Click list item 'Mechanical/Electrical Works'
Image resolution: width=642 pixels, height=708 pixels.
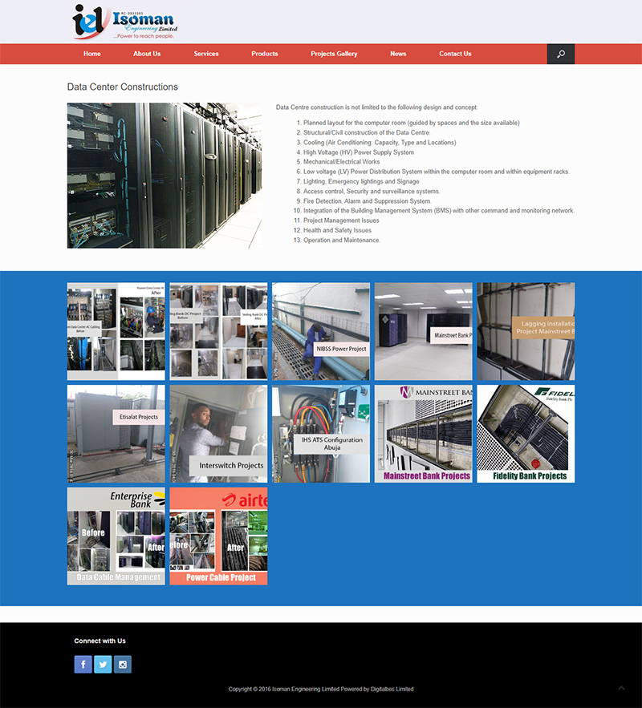click(x=342, y=162)
